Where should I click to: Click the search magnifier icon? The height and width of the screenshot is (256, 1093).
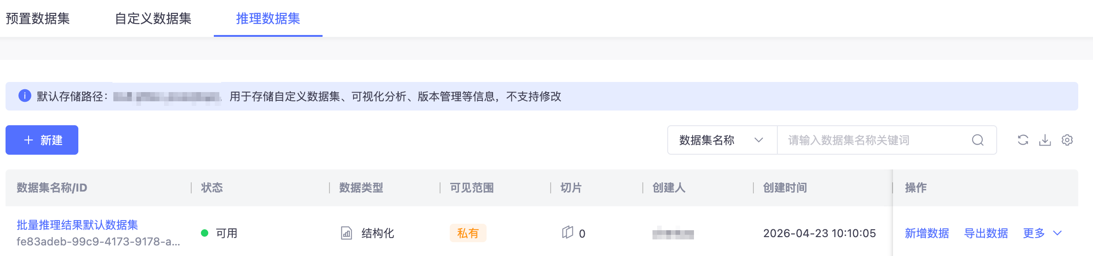pos(978,140)
